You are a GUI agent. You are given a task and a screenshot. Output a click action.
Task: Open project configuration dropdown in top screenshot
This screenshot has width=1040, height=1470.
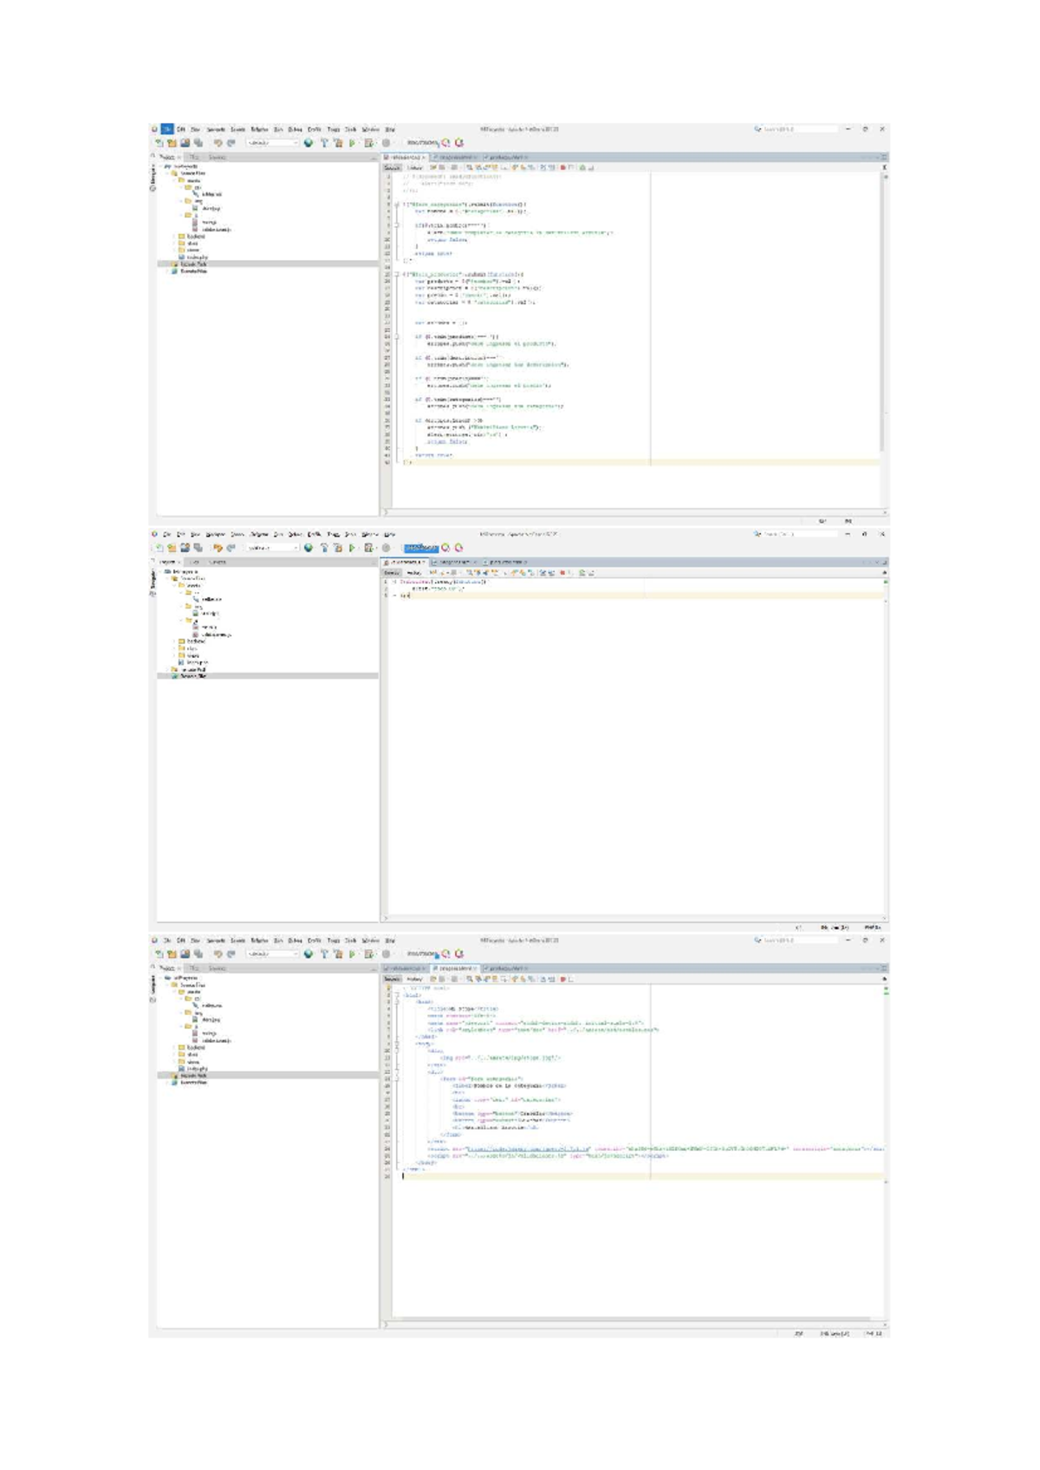click(274, 143)
